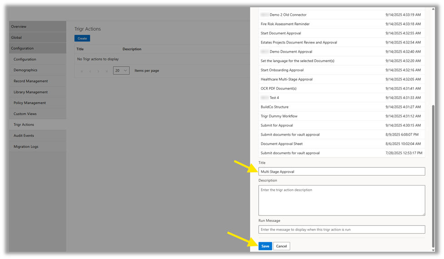Click the Title input field
The width and height of the screenshot is (444, 259).
[341, 171]
